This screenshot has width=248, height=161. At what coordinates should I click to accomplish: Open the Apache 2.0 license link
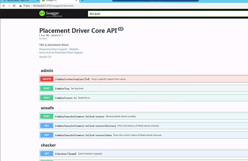pos(45,57)
